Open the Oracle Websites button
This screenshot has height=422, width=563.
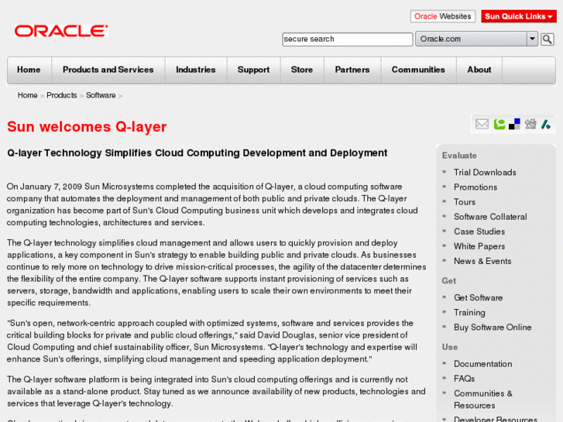pos(443,16)
